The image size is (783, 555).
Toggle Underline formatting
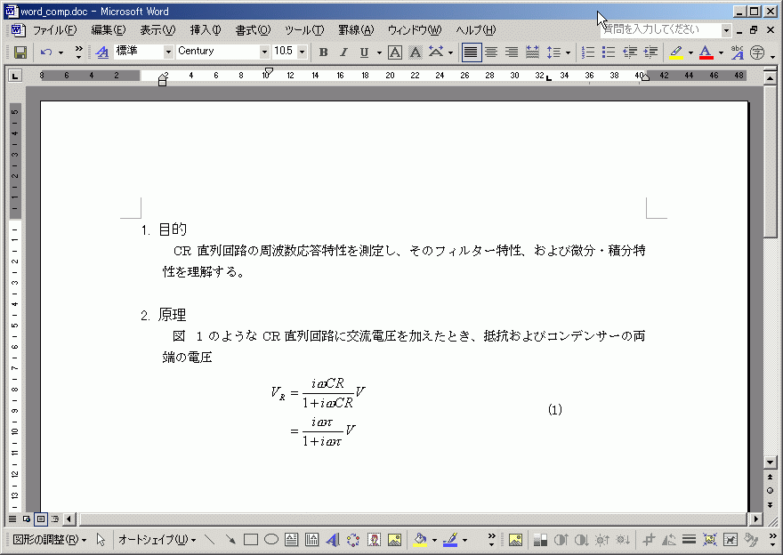(x=364, y=52)
